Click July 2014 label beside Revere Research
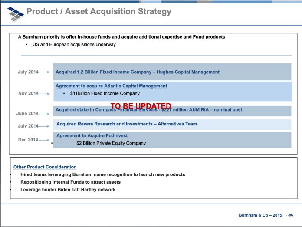The width and height of the screenshot is (302, 227). point(28,126)
